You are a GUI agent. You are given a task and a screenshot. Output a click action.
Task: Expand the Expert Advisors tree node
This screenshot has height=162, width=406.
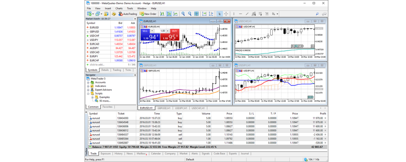point(88,90)
